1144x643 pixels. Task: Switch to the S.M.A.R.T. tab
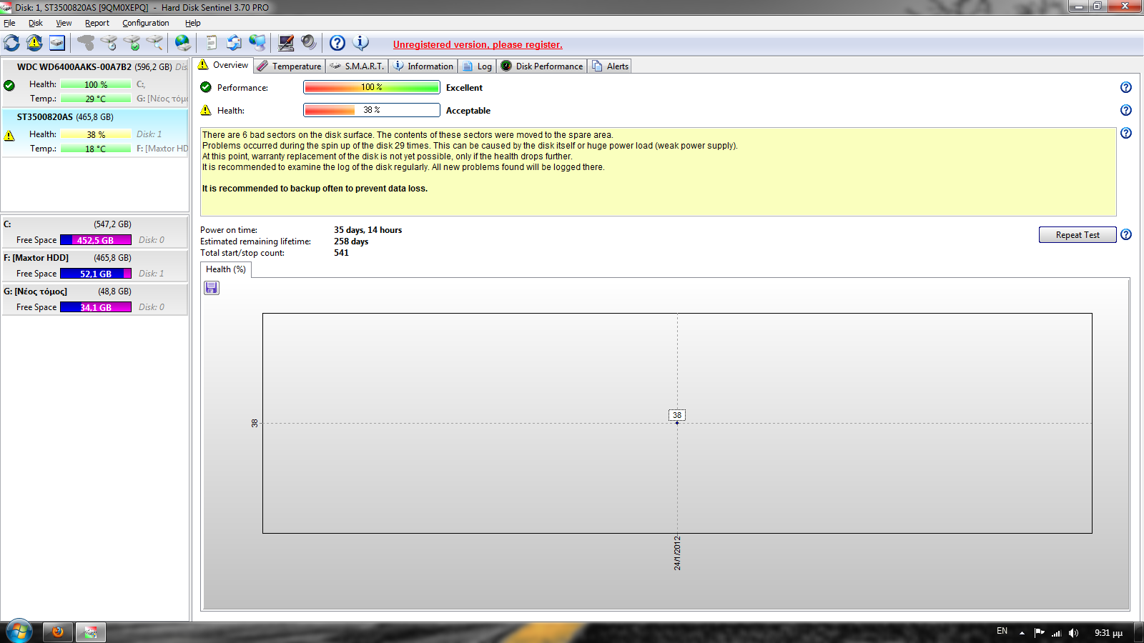(357, 66)
